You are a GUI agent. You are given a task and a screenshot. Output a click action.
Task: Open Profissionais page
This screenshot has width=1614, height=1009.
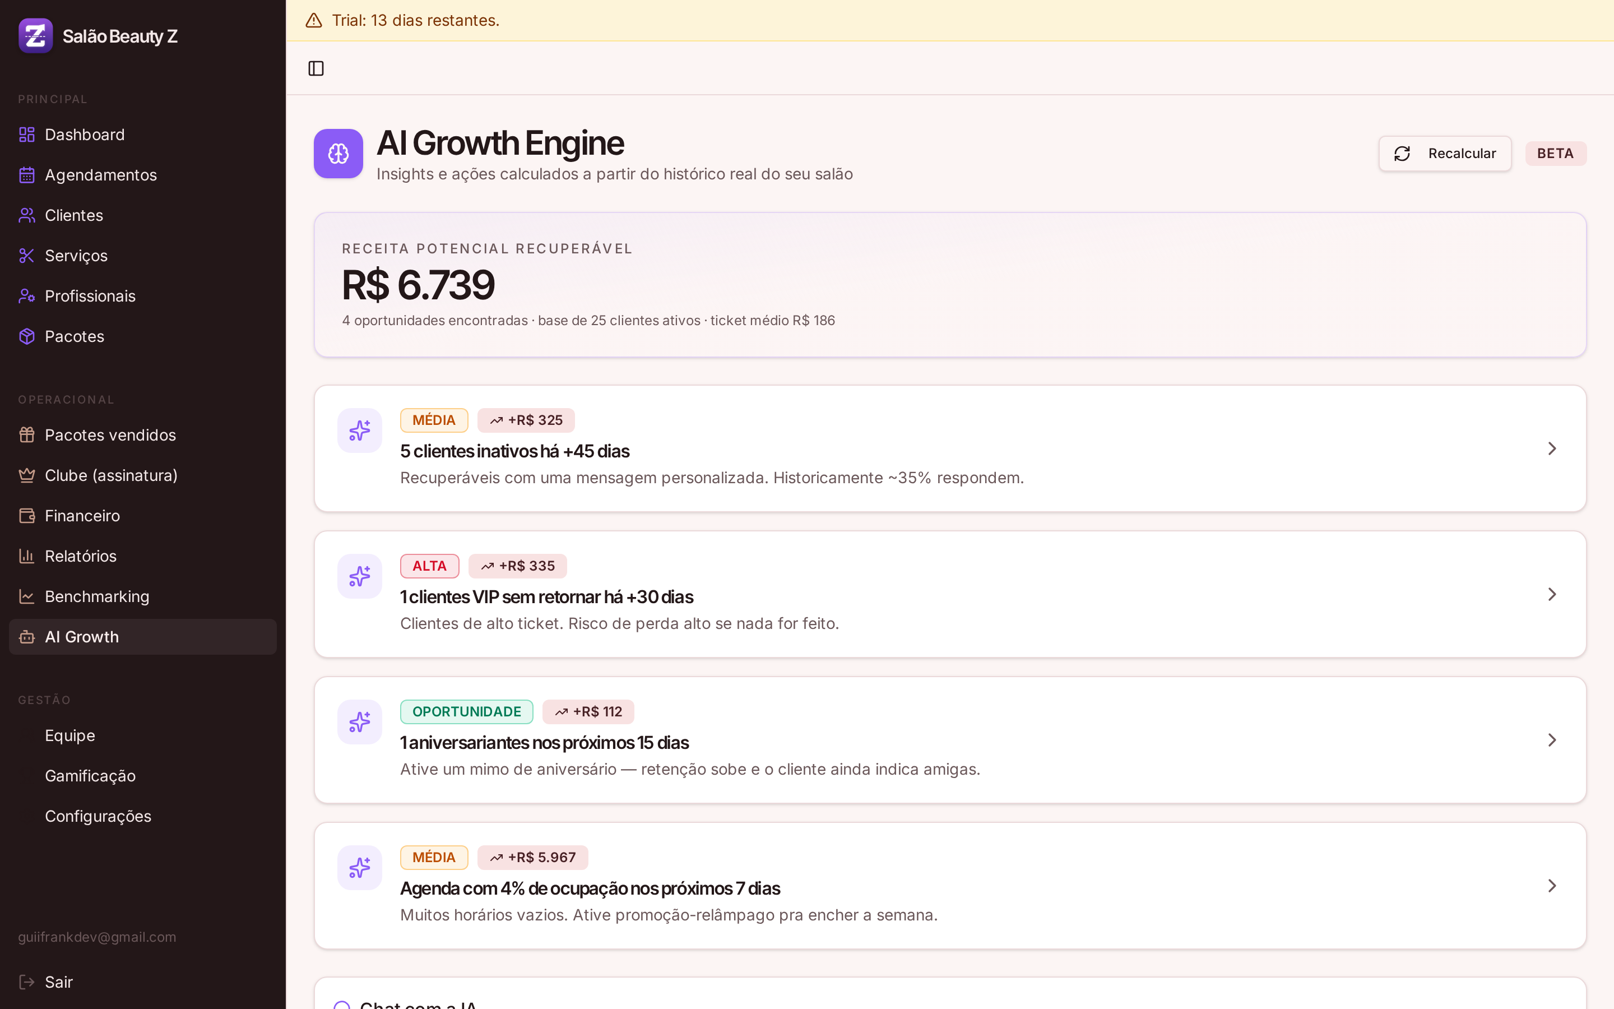coord(143,297)
